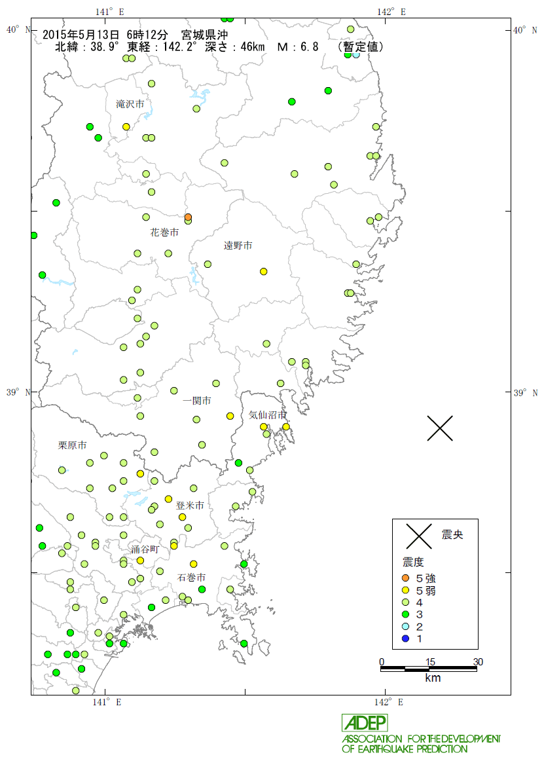This screenshot has height=759, width=544.
Task: Click the date line 2015年5月13日 6時12分
Action: [x=105, y=35]
